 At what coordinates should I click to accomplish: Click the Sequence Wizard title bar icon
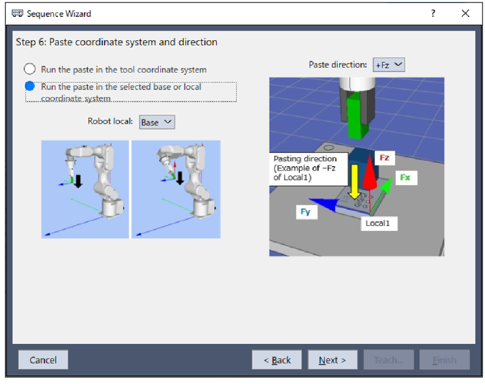[x=17, y=13]
